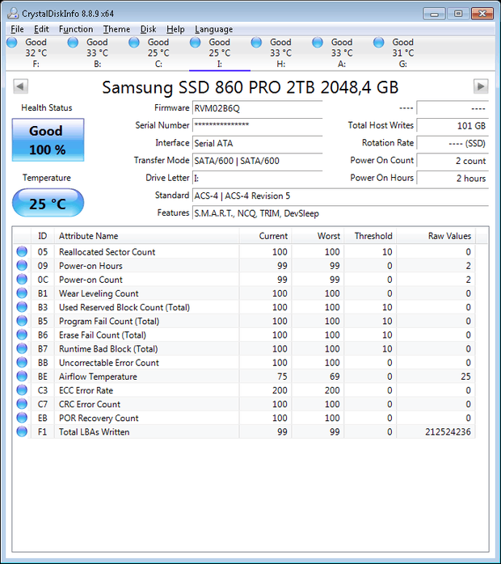Open the Function menu

pyautogui.click(x=76, y=29)
